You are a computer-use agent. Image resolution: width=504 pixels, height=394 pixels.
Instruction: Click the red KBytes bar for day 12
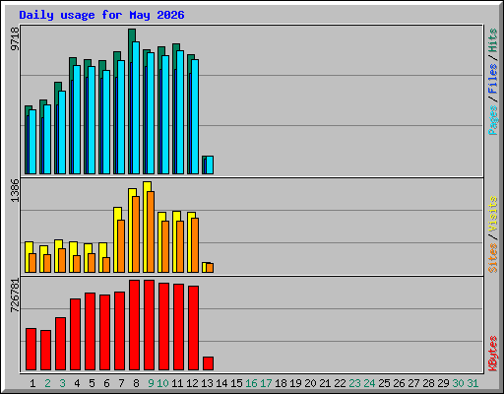[x=194, y=328]
